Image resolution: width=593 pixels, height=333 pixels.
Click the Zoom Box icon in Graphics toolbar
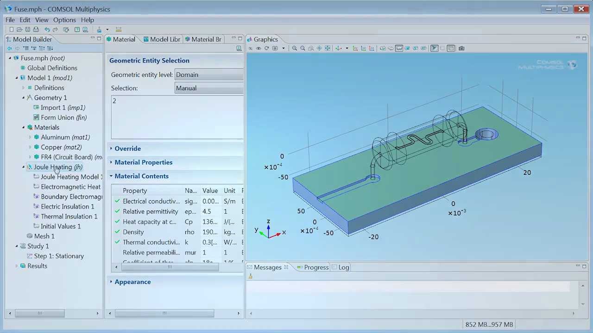311,48
